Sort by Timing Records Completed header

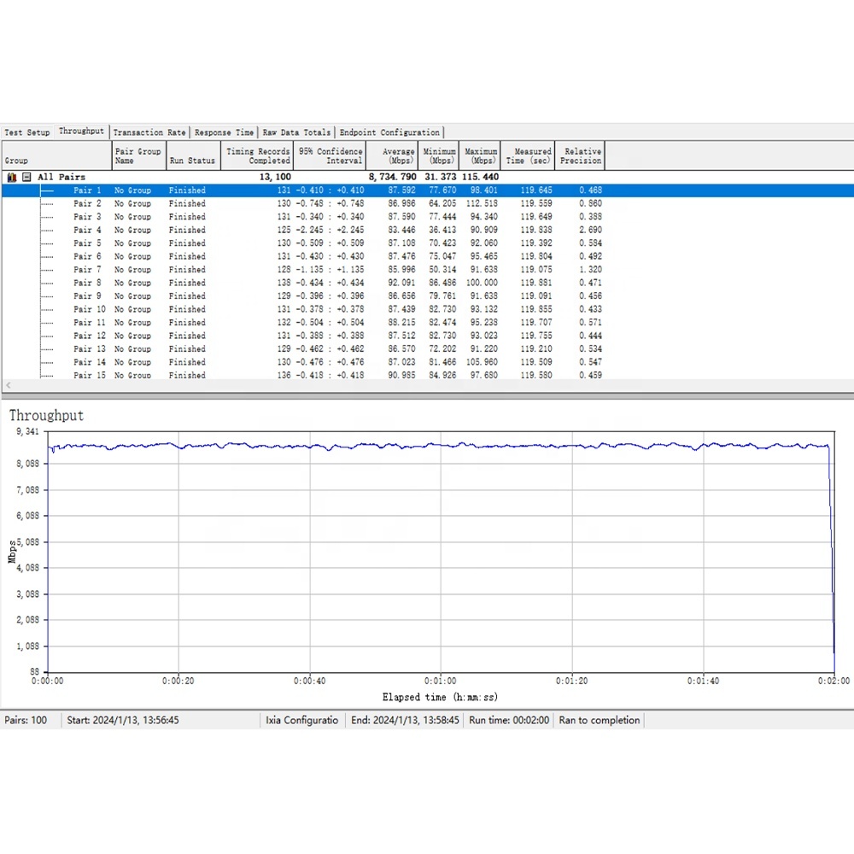257,155
